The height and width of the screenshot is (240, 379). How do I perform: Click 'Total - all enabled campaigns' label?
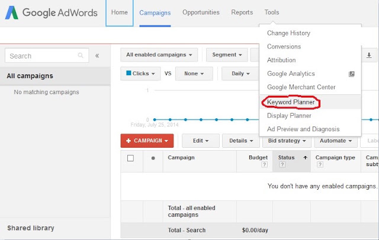191,211
